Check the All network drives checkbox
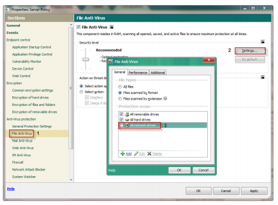Image resolution: width=278 pixels, height=205 pixels. point(121,125)
